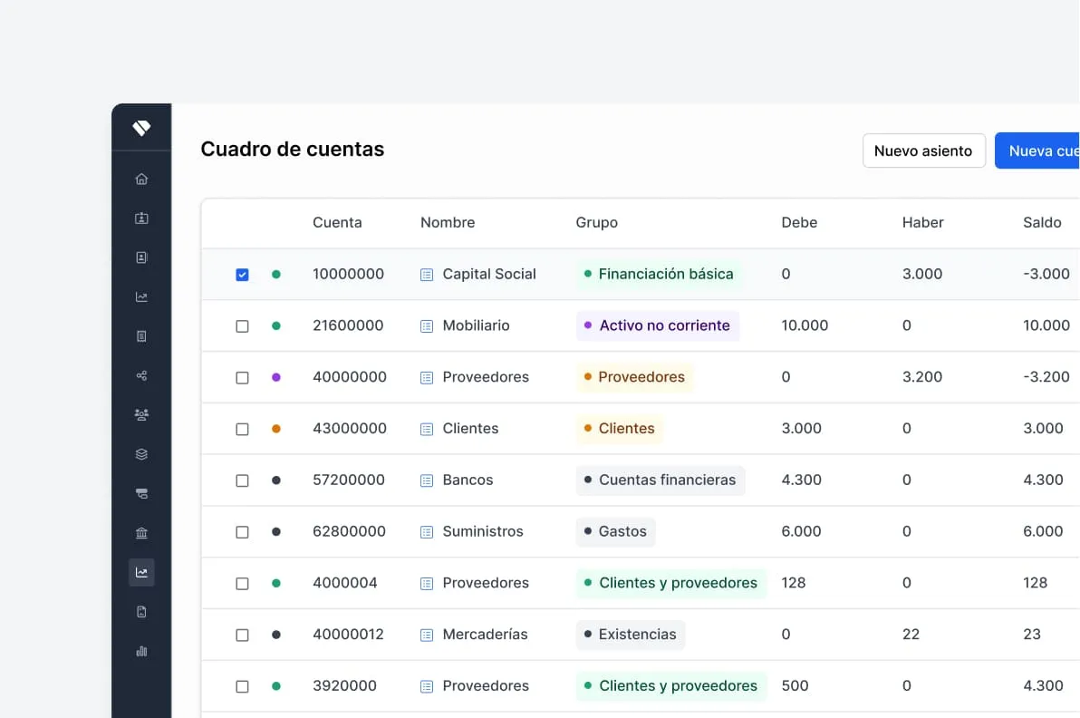Open the Home dashboard from the sidebar
Screen dimensions: 1080x718
point(141,179)
